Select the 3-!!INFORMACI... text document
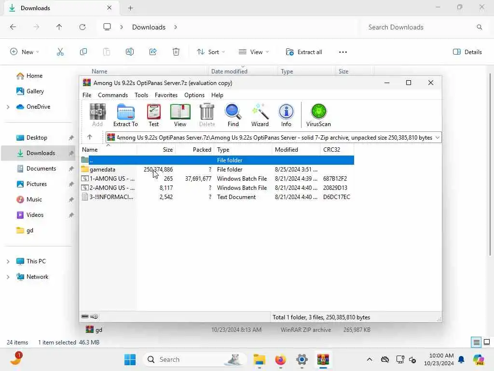 (218, 197)
